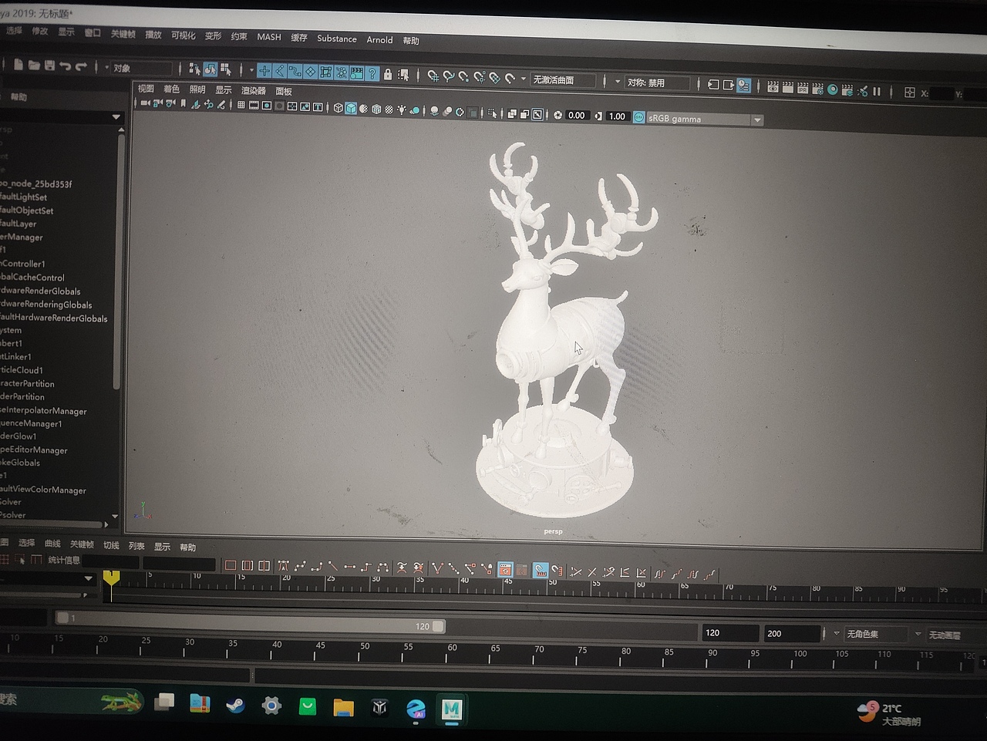Screen dimensions: 987x741
Task: Select defaultLightSet in the outliner
Action: [x=24, y=197]
